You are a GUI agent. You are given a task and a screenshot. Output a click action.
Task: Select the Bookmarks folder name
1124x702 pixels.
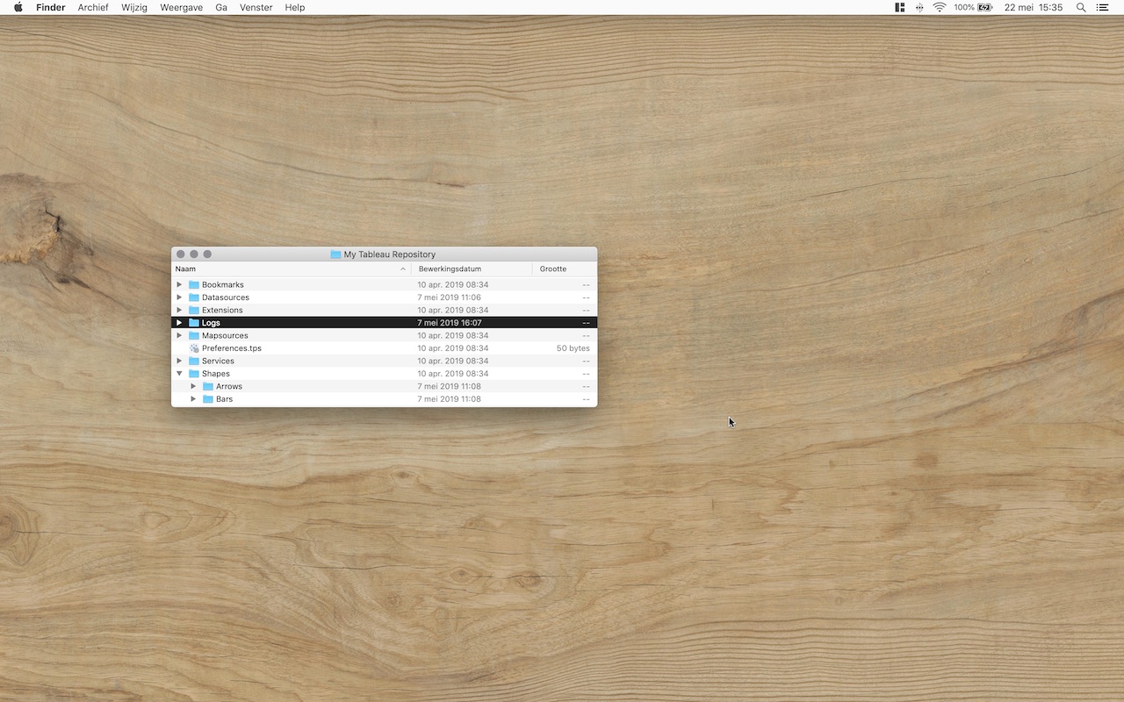pyautogui.click(x=223, y=284)
